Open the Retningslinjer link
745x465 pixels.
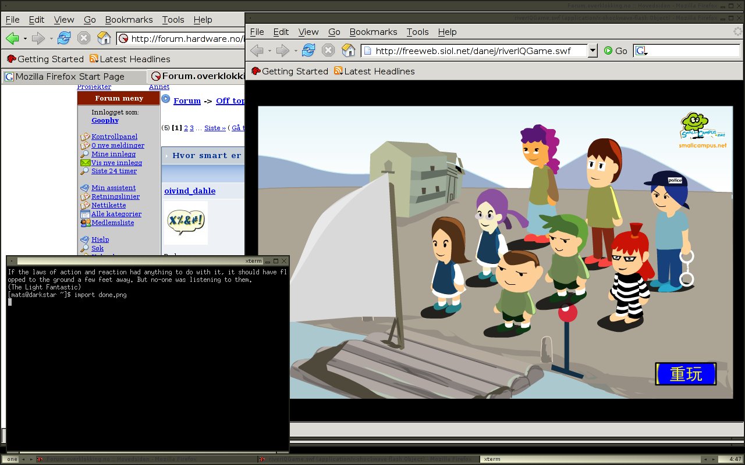click(115, 196)
